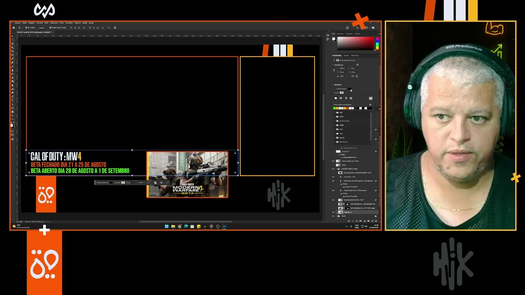Select the Horizontal Type tool
525x295 pixels.
pos(12,100)
